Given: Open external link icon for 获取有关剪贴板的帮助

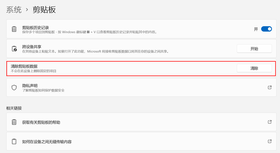Looking at the screenshot, I should coord(270,122).
